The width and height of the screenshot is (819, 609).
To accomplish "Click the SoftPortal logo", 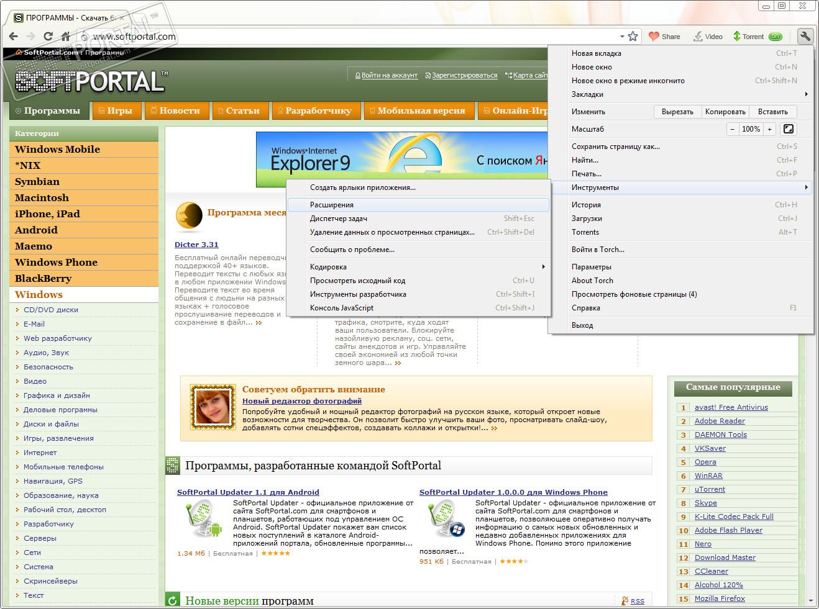I will tap(91, 81).
